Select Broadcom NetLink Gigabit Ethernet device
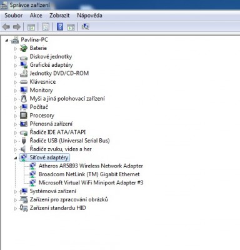The image size is (240, 250). click(x=89, y=174)
